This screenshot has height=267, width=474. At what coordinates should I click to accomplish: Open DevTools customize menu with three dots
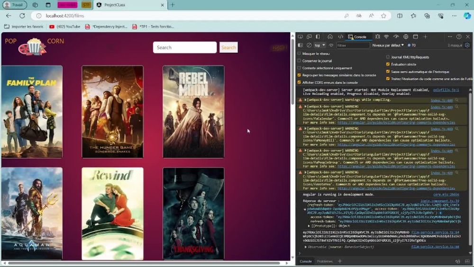click(x=450, y=37)
